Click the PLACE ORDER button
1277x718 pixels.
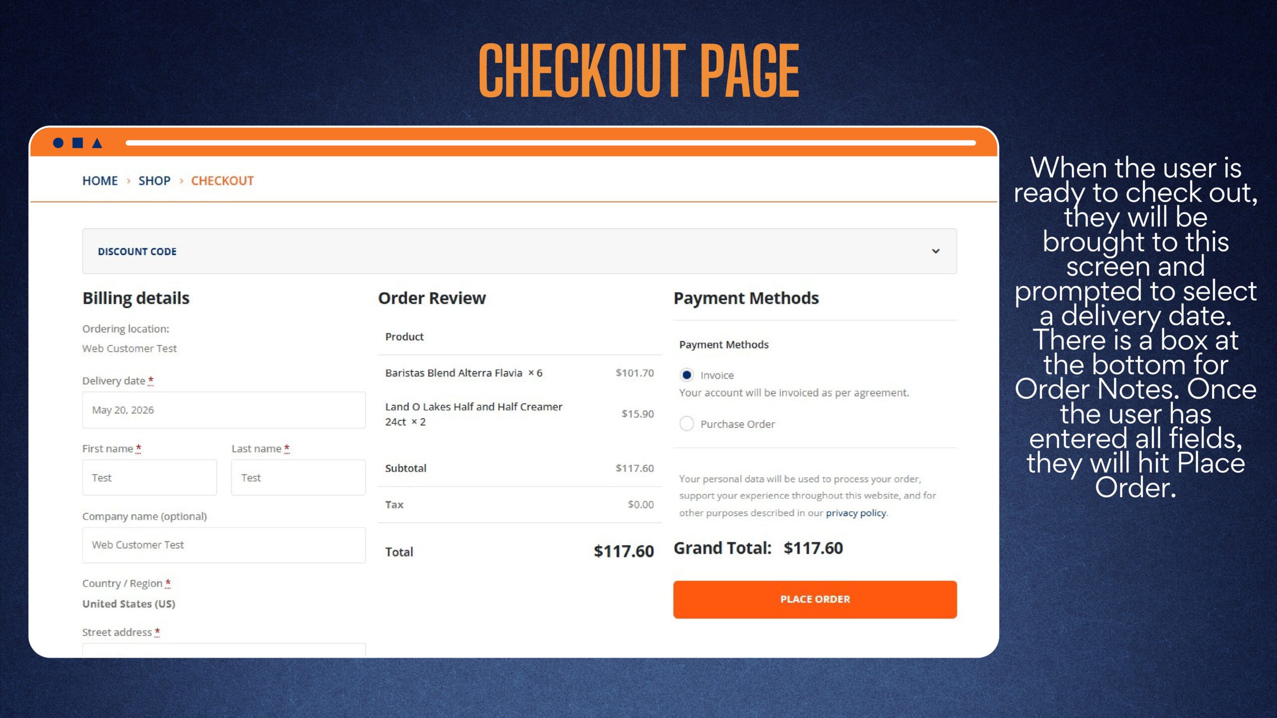pos(815,599)
